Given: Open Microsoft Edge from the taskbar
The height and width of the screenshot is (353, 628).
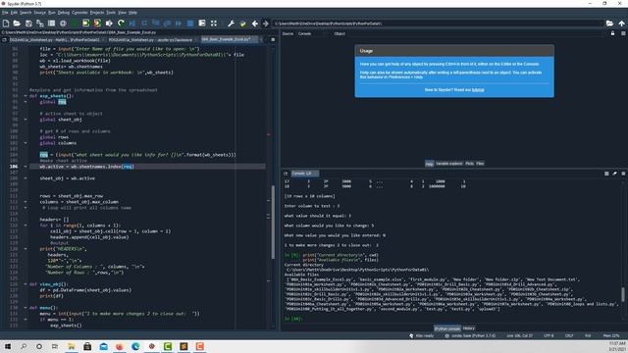Looking at the screenshot, I should tap(135, 346).
